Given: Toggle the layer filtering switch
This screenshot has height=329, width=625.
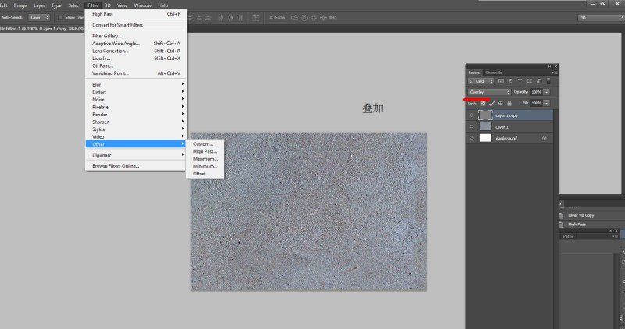Looking at the screenshot, I should coord(548,81).
